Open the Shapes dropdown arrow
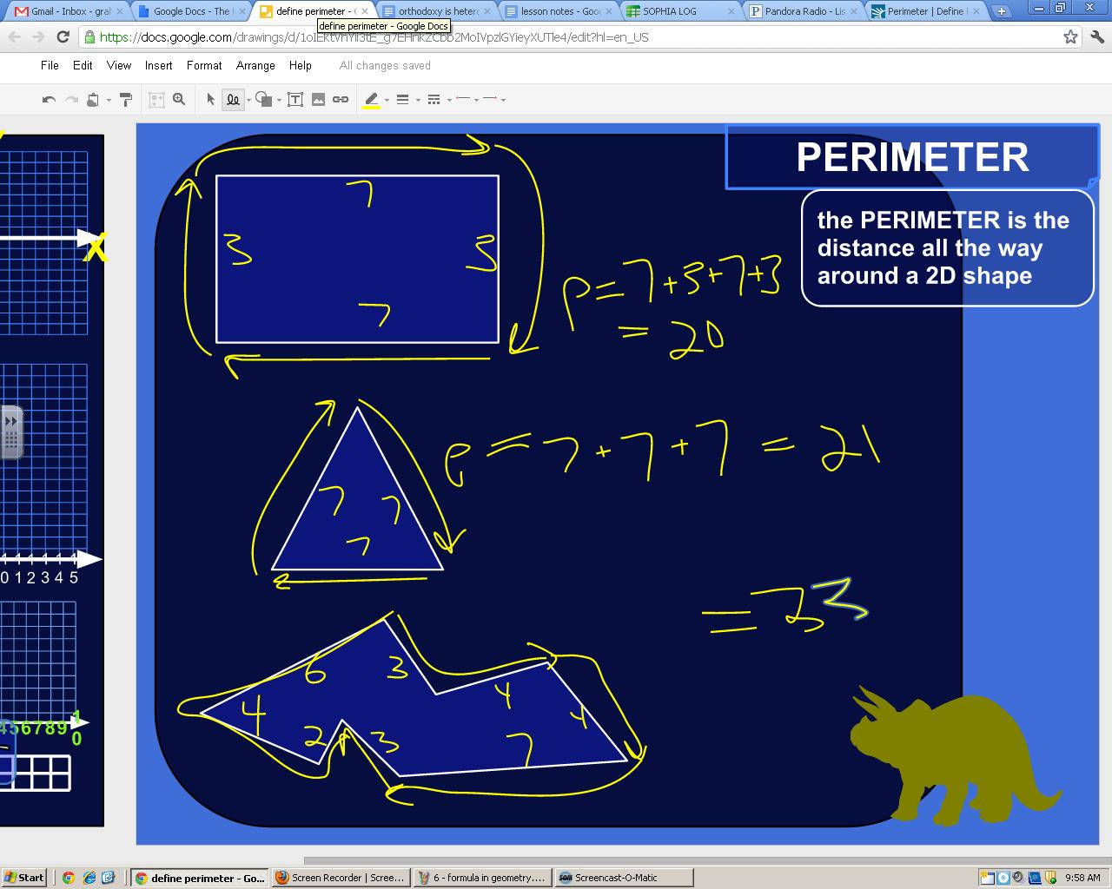 tap(279, 99)
